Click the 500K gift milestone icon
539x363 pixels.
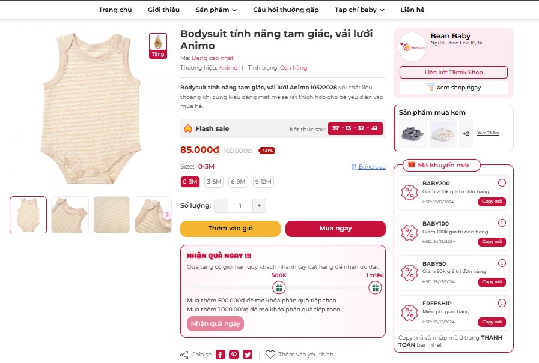pyautogui.click(x=279, y=288)
